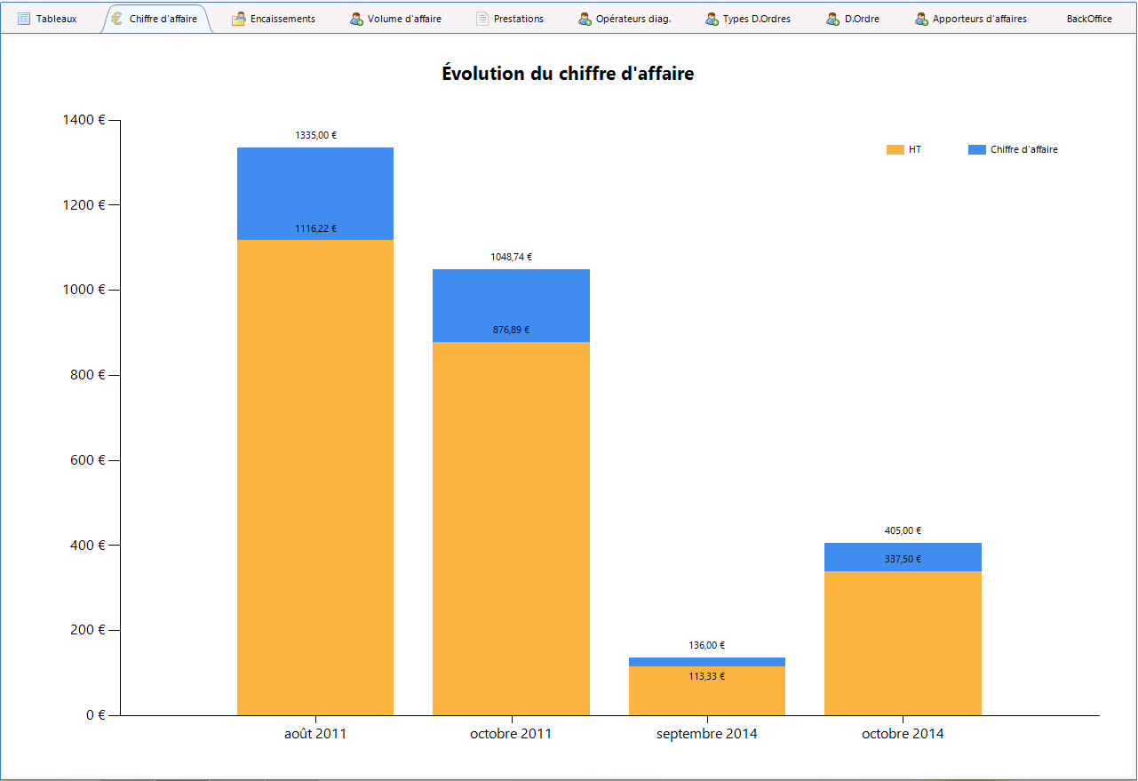
Task: Click the août 2011 blue bar segment
Action: click(315, 194)
